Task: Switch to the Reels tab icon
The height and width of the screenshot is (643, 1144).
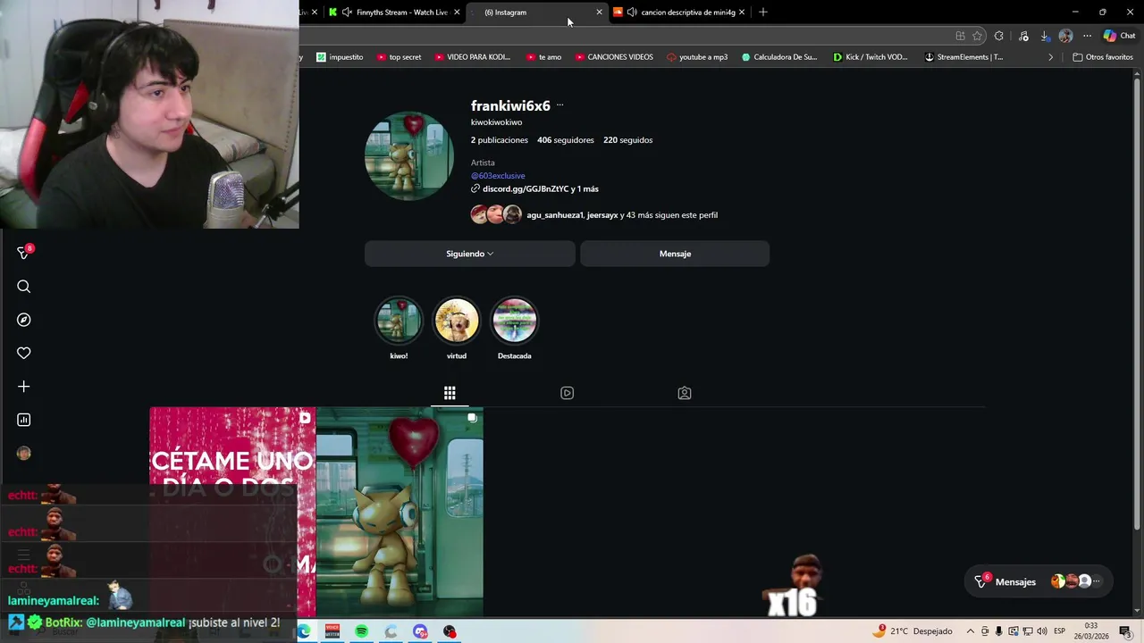Action: pos(567,393)
